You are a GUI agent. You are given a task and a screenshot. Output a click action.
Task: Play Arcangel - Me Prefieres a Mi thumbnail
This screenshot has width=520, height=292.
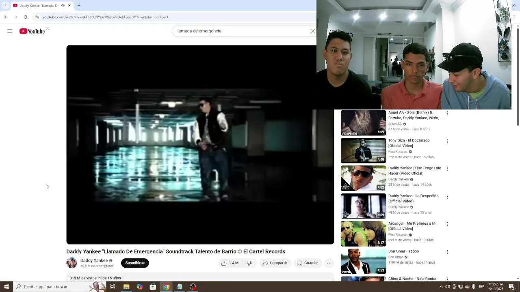[x=363, y=234]
